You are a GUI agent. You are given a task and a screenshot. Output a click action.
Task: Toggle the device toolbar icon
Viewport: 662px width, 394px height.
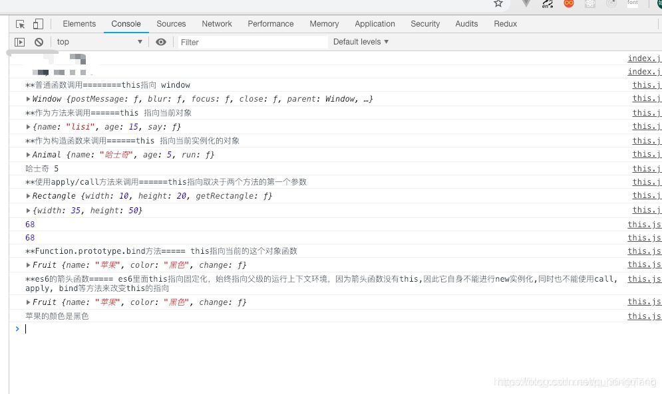point(38,24)
